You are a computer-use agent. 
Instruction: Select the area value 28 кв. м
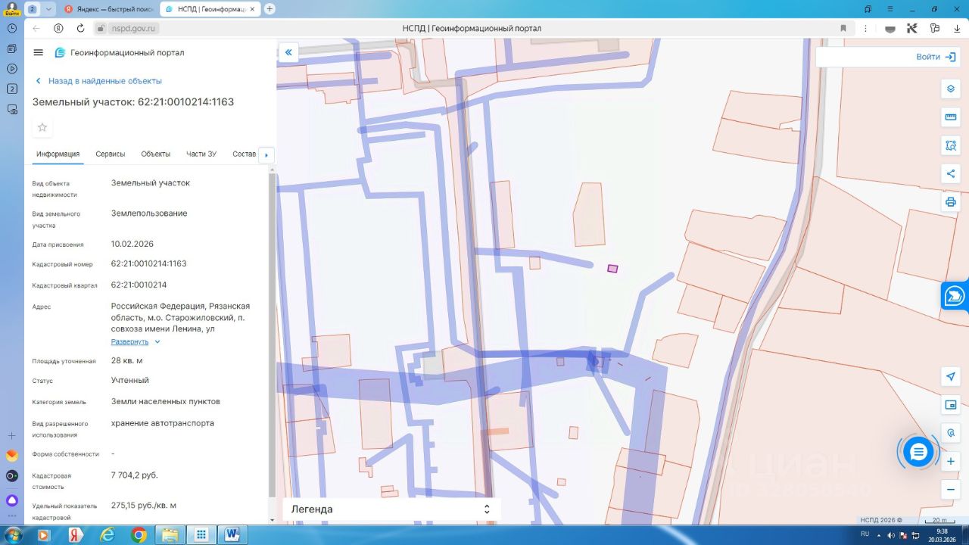point(126,360)
